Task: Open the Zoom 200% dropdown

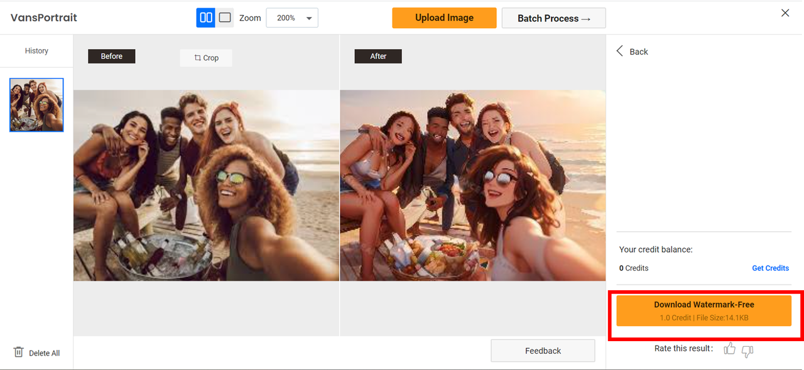Action: pos(292,18)
